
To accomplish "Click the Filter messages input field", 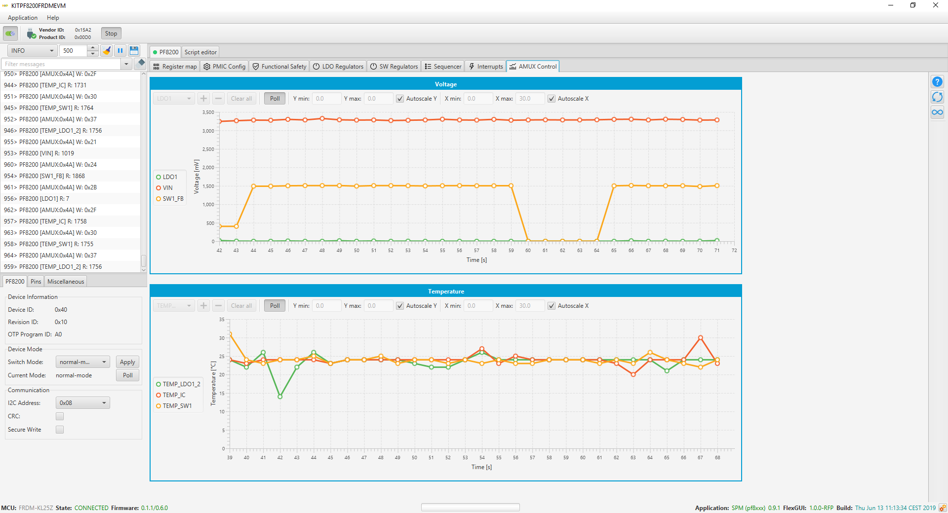I will (x=61, y=64).
